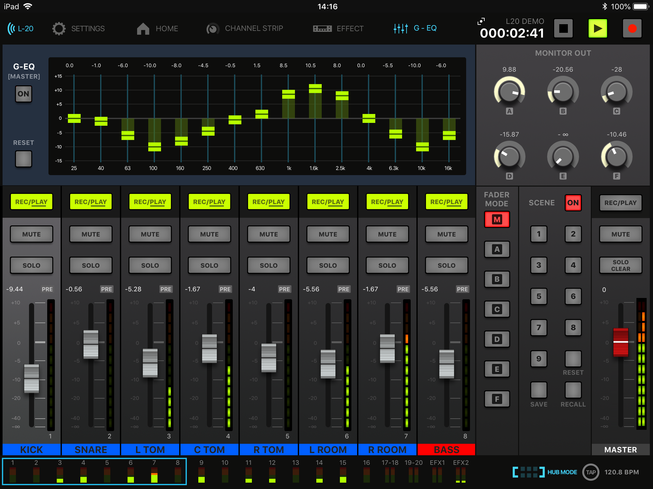
Task: Recall scene number 5
Action: point(539,296)
